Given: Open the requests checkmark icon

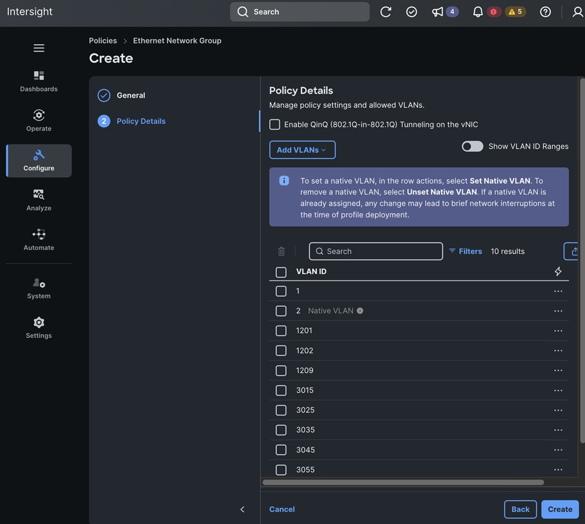Looking at the screenshot, I should [412, 12].
